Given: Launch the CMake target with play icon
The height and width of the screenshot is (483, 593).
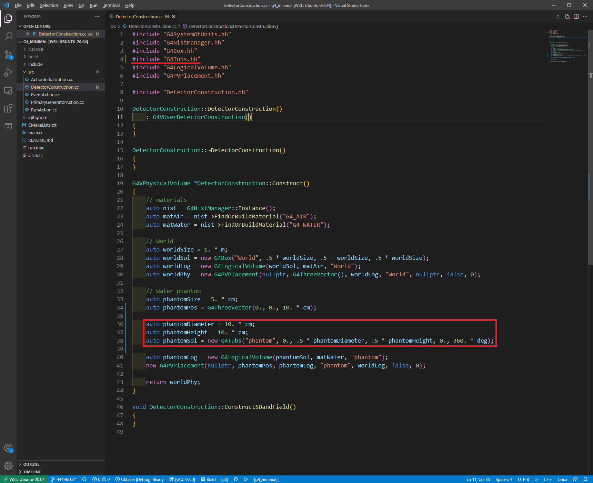Looking at the screenshot, I should [x=246, y=479].
